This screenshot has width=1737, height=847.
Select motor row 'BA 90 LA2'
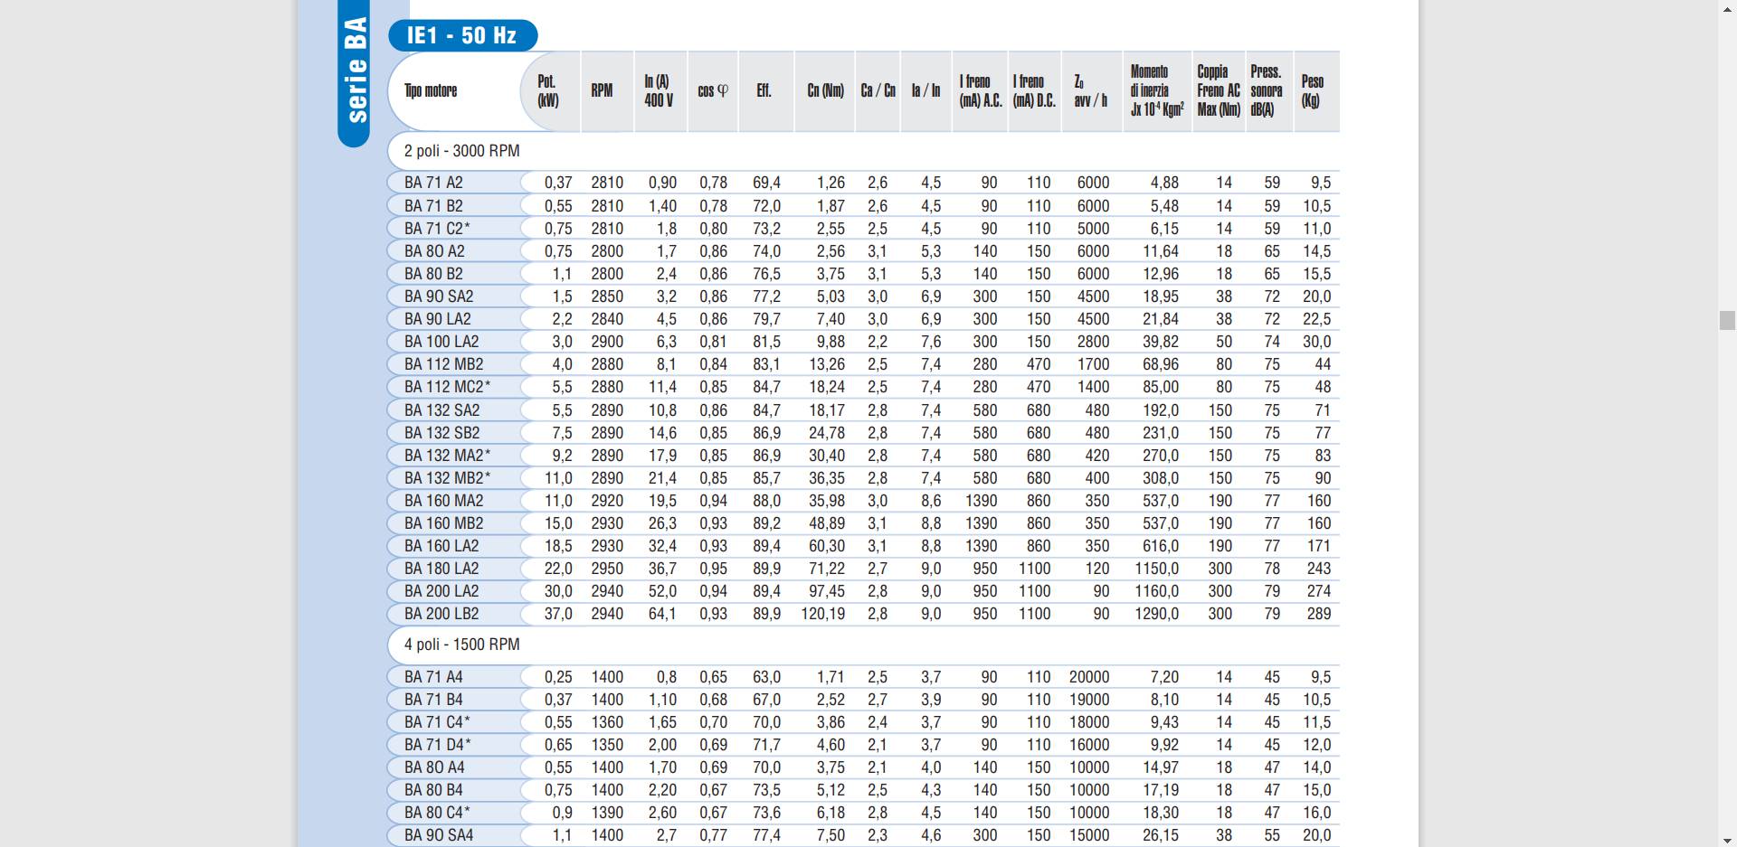[x=864, y=319]
